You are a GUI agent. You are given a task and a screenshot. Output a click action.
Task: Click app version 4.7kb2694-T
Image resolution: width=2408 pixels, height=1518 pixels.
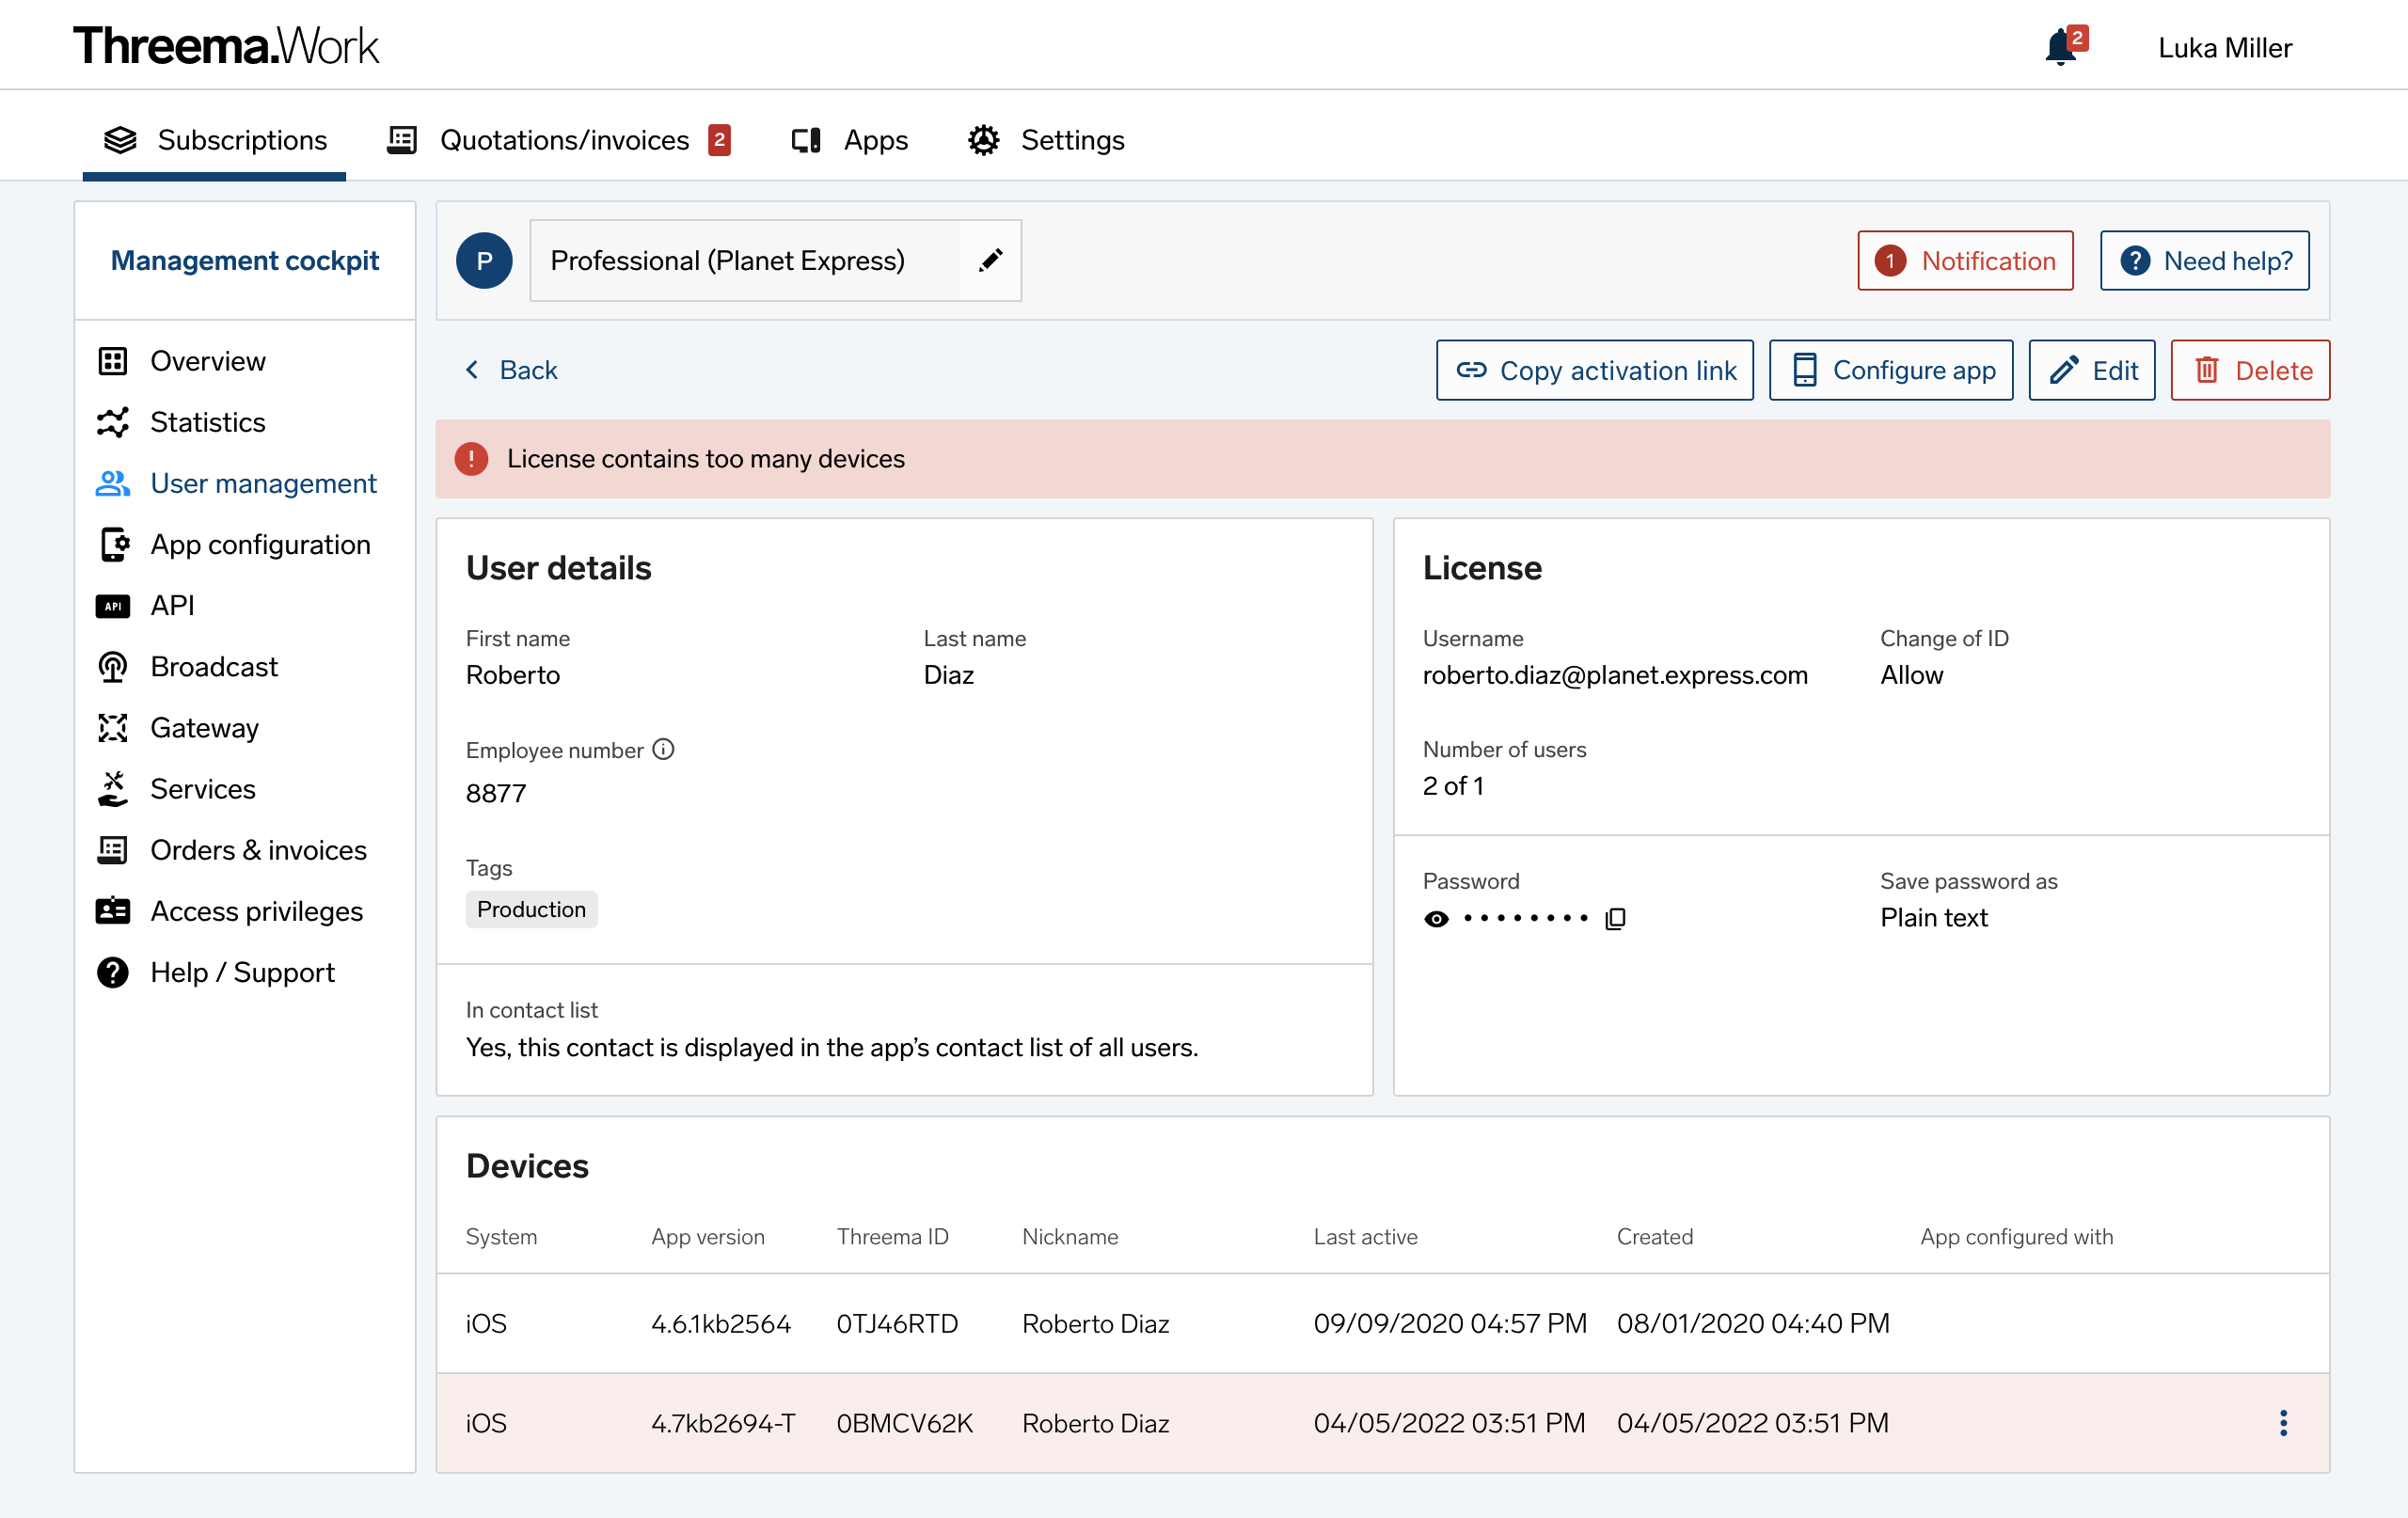(x=724, y=1422)
